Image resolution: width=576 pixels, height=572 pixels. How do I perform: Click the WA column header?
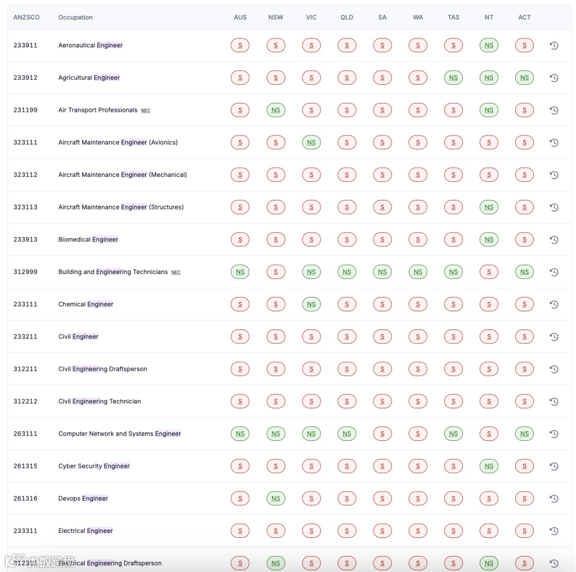(x=418, y=17)
